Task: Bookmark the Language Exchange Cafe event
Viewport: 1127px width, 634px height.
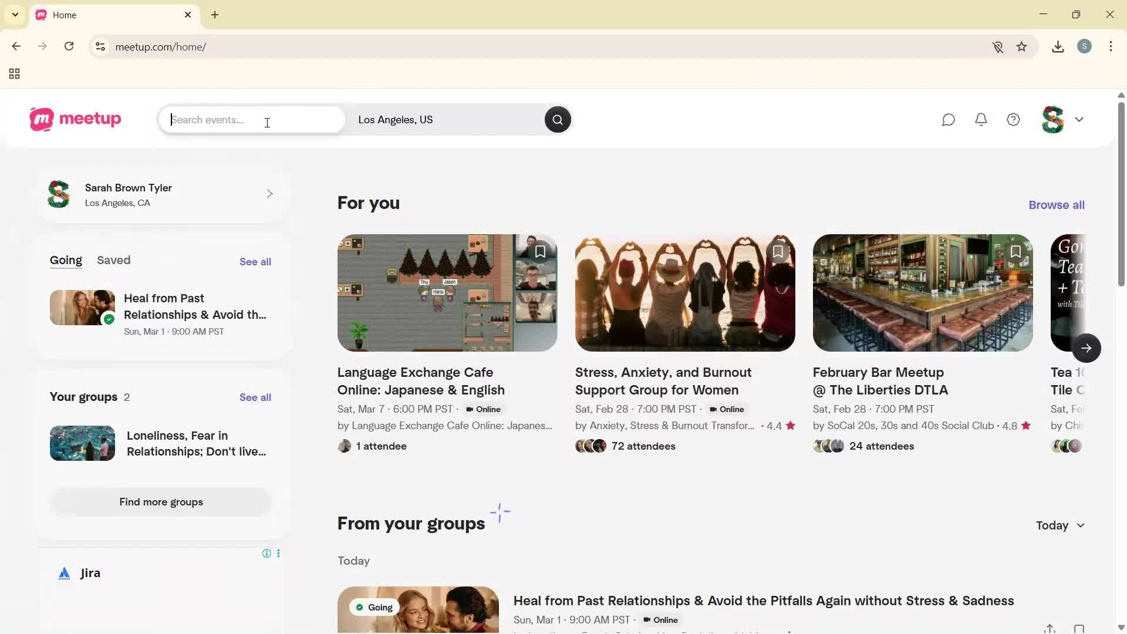Action: [x=540, y=251]
